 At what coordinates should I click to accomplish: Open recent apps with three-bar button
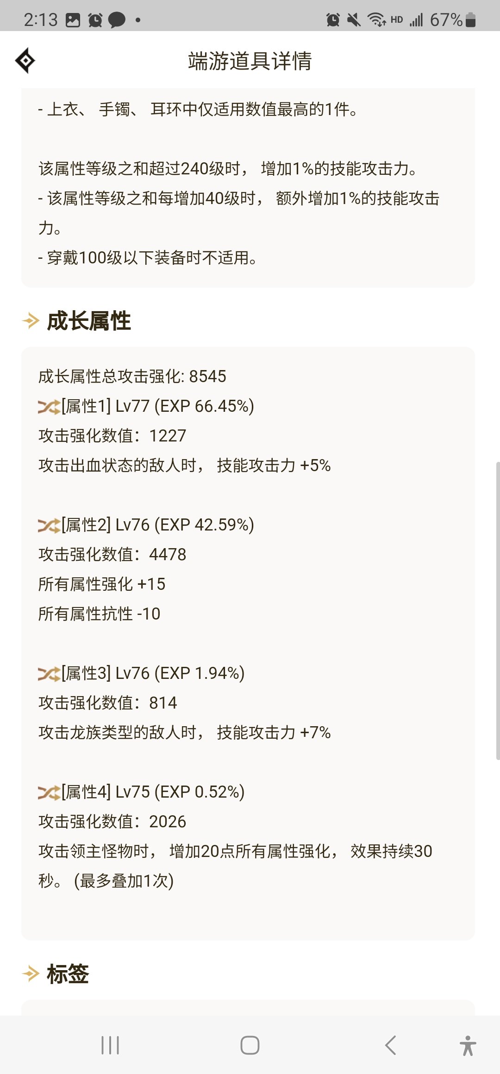point(110,1045)
